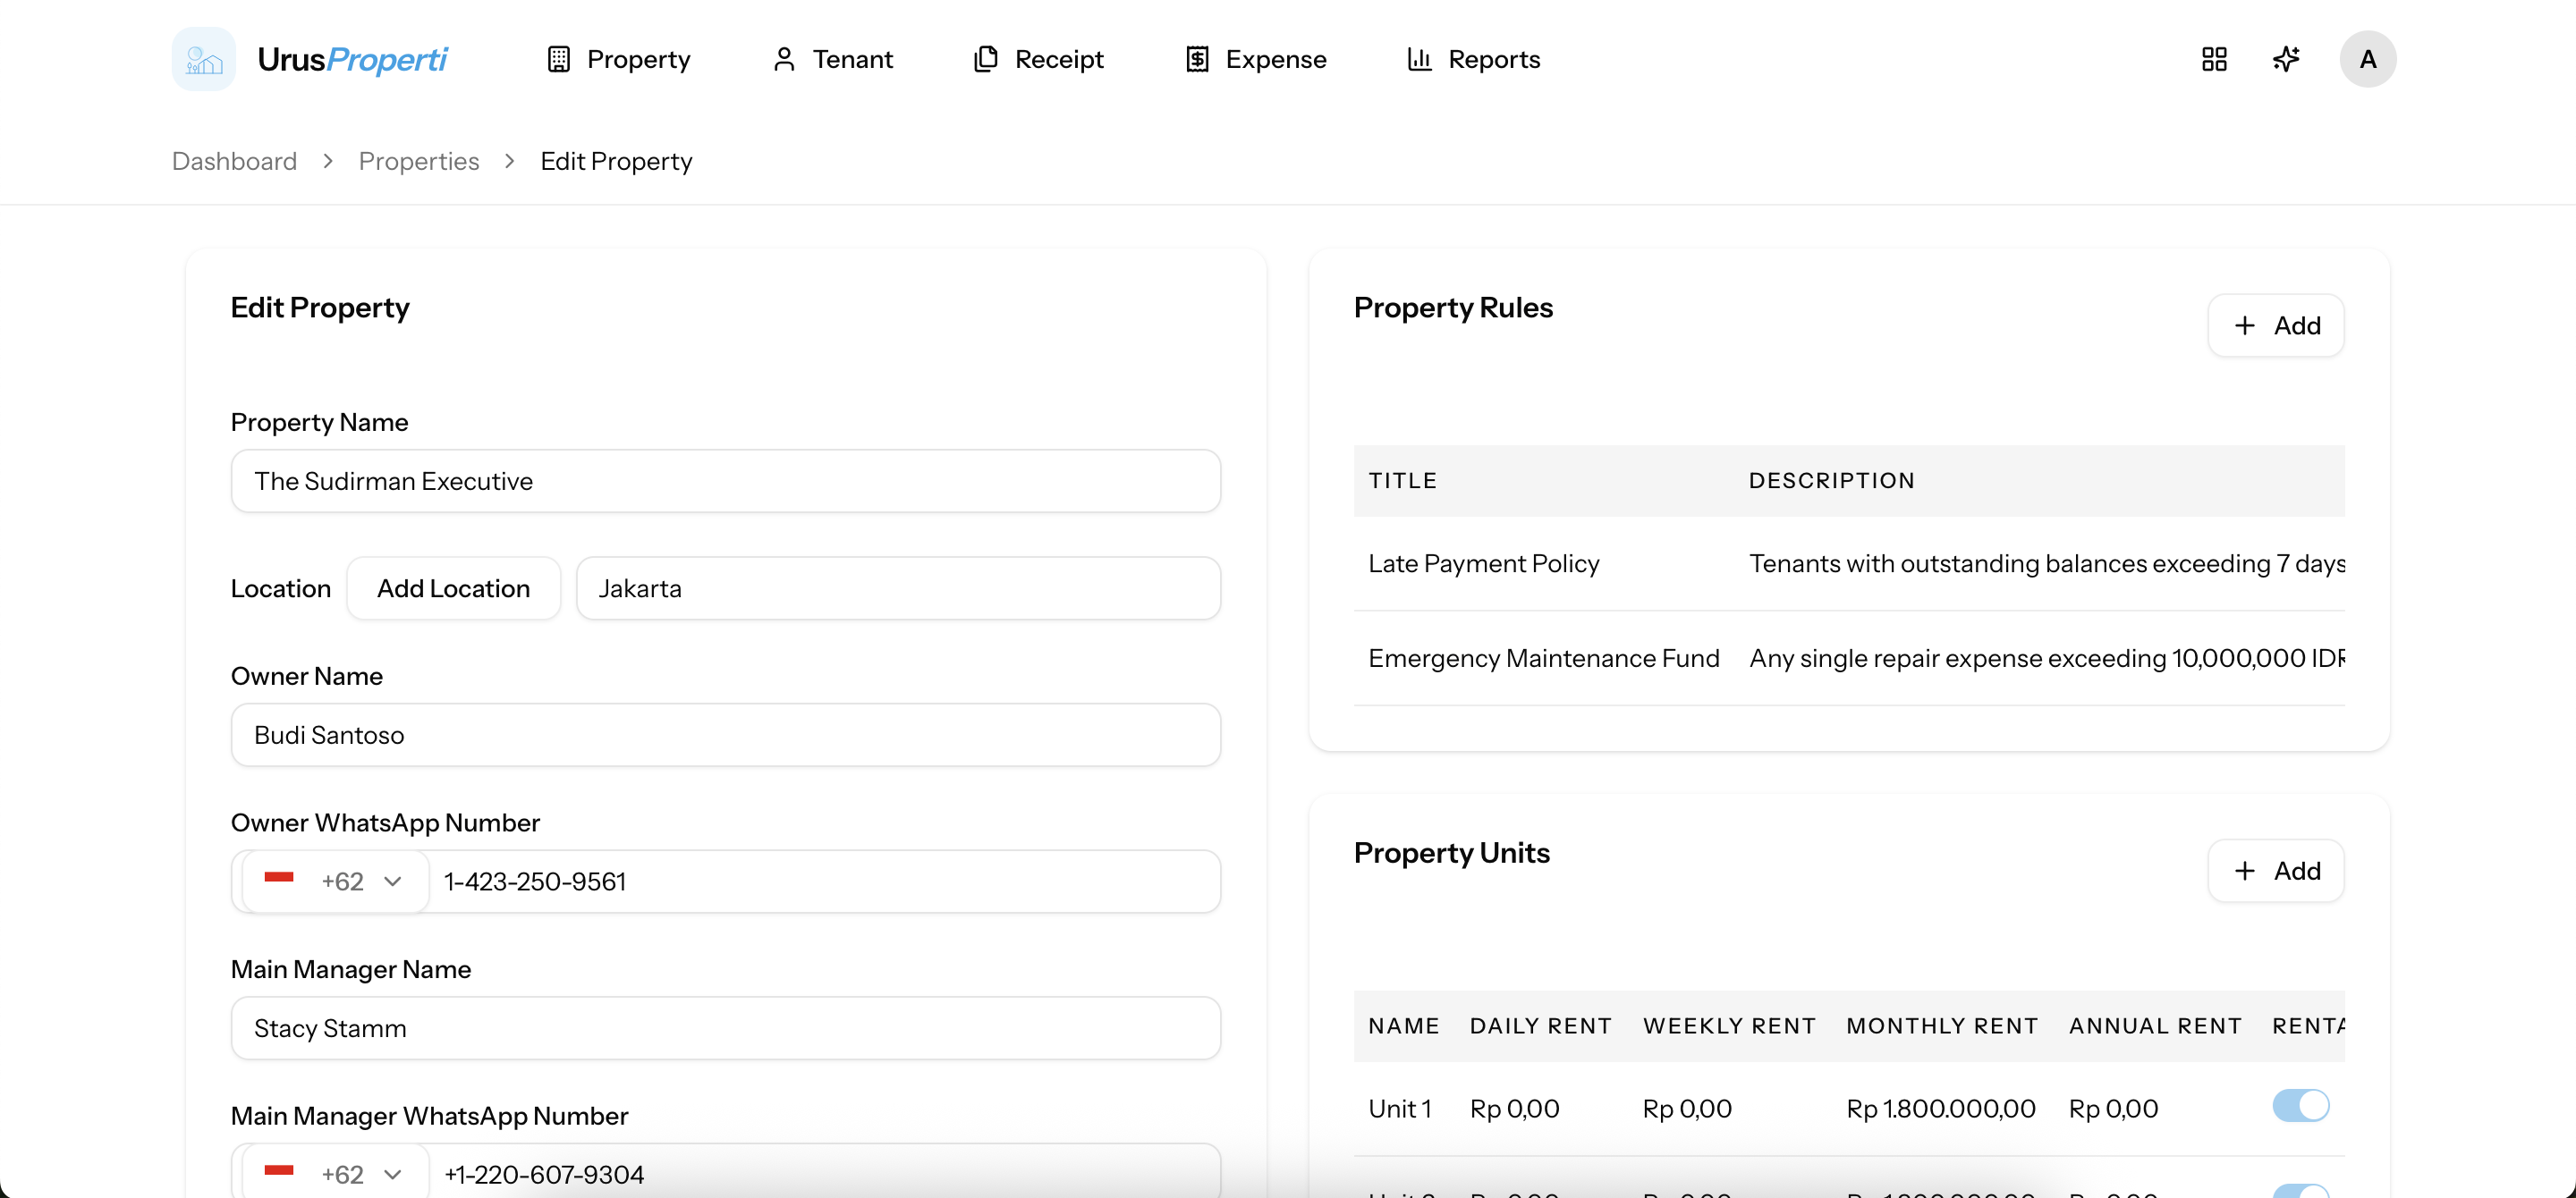Viewport: 2576px width, 1198px height.
Task: Click the AI sparkle icon
Action: coord(2286,59)
